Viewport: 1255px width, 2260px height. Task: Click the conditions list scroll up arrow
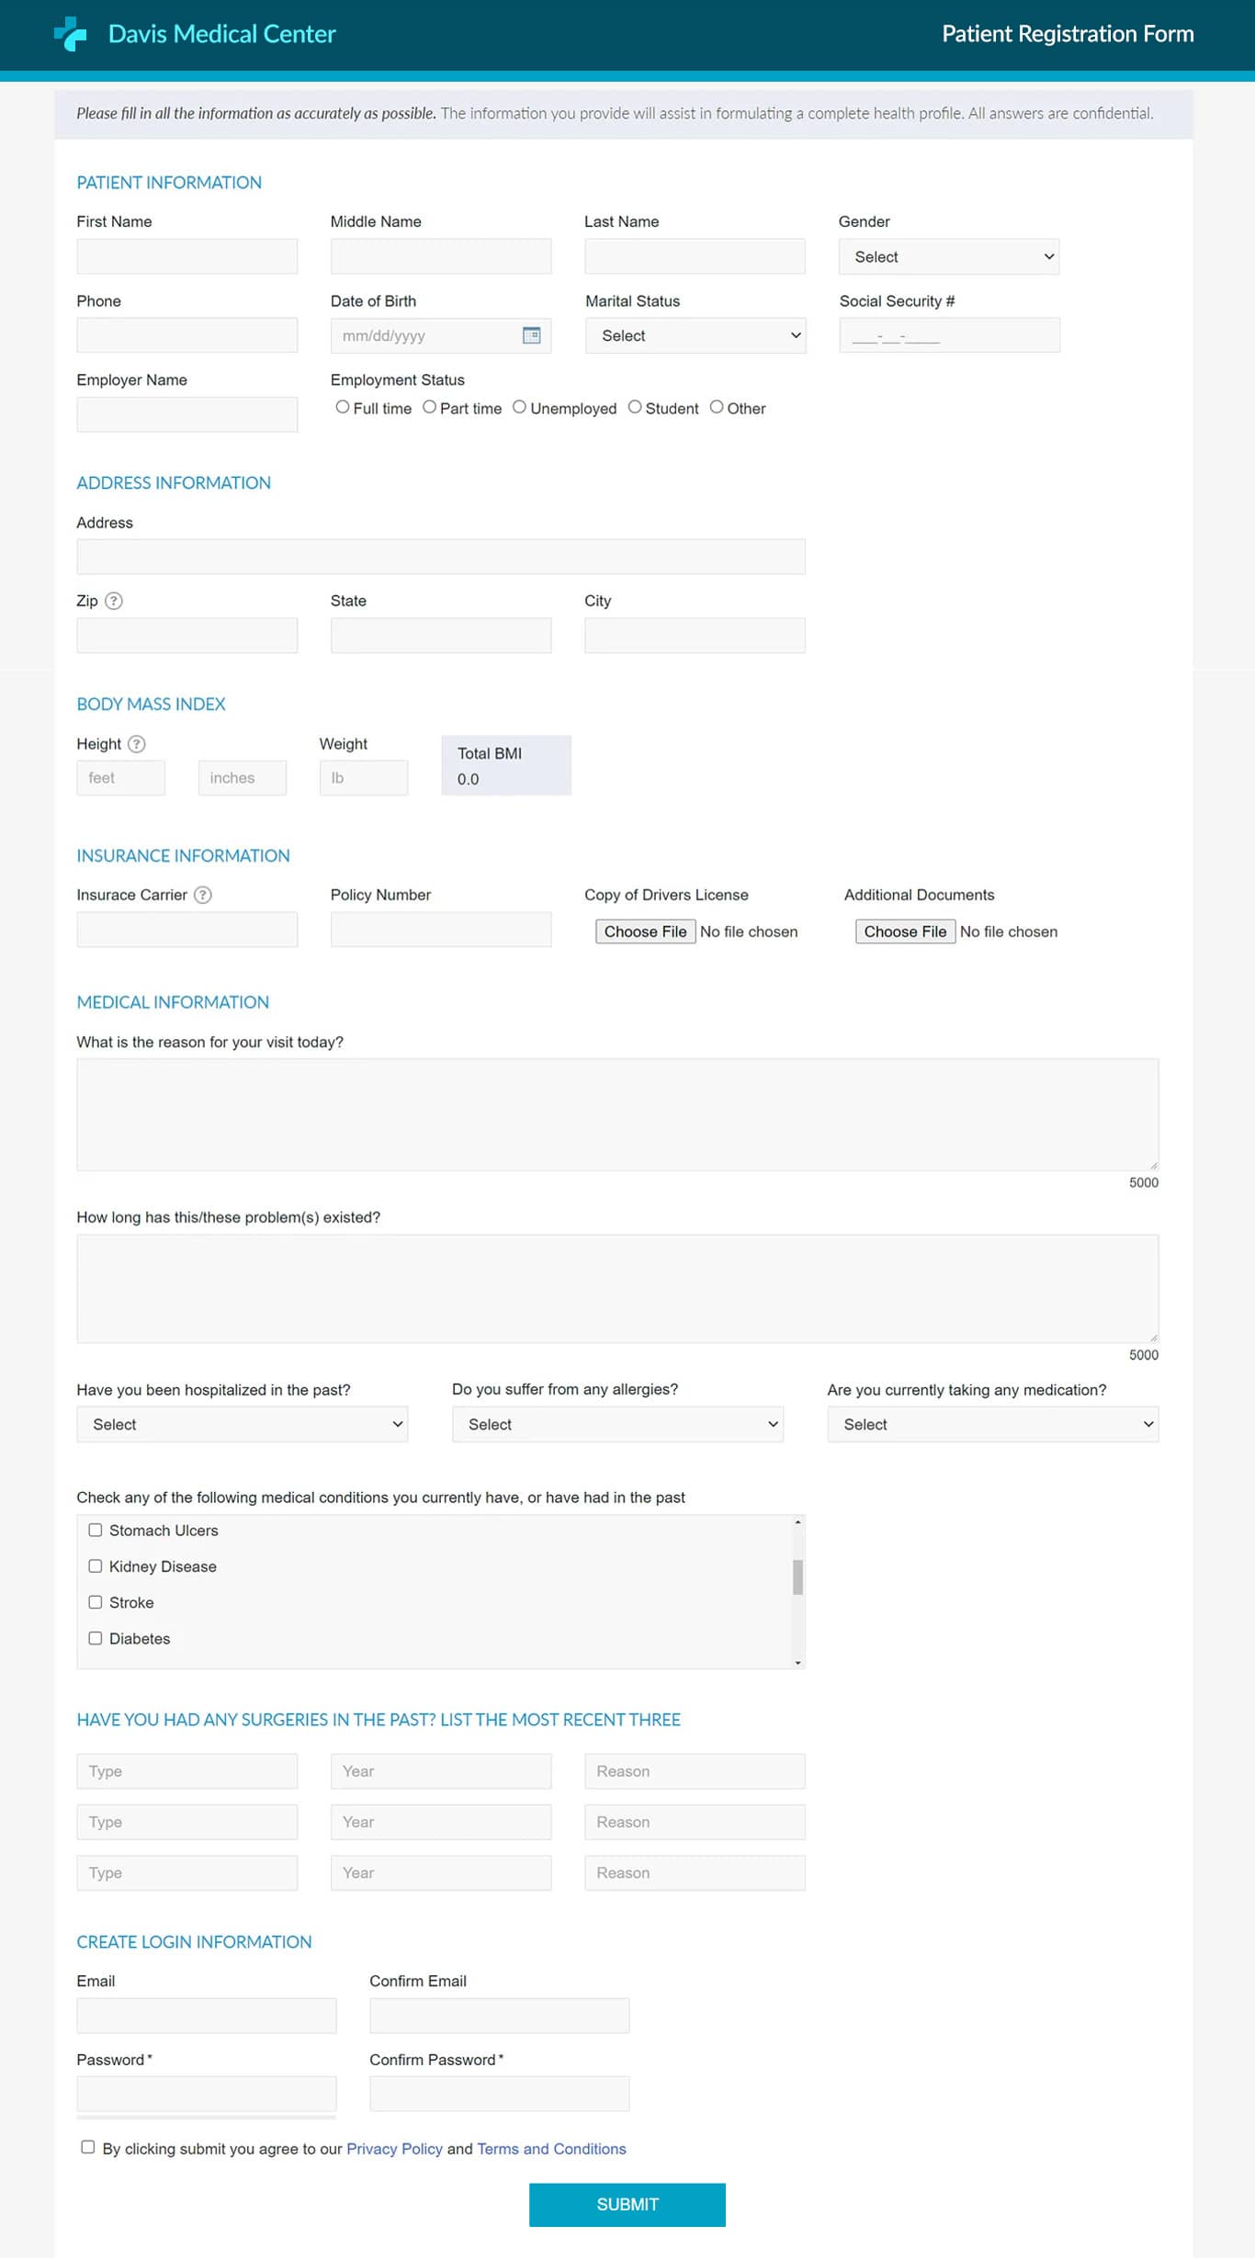pos(797,1522)
